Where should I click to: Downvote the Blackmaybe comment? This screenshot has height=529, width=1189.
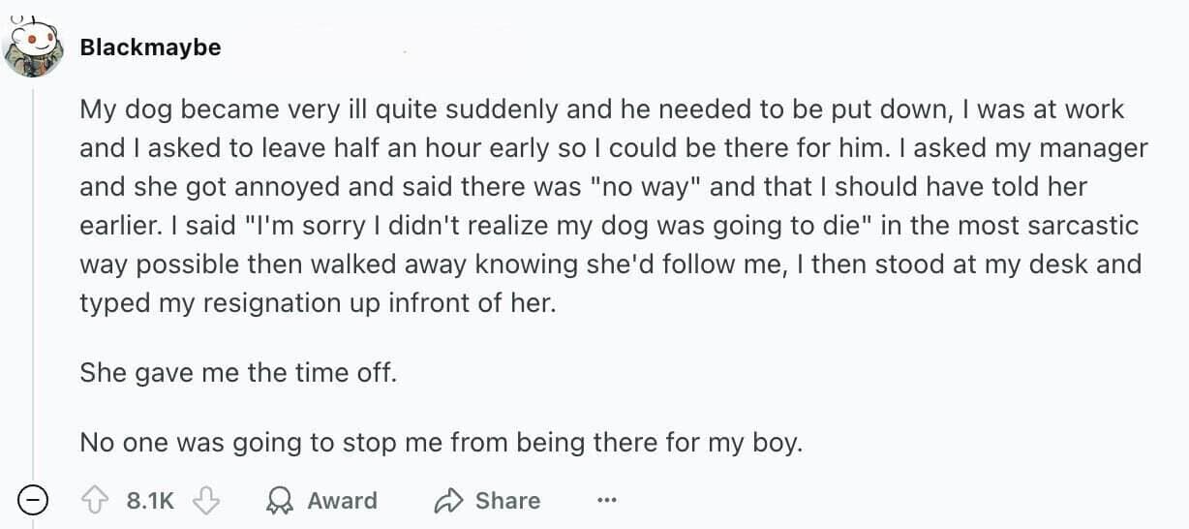click(204, 501)
